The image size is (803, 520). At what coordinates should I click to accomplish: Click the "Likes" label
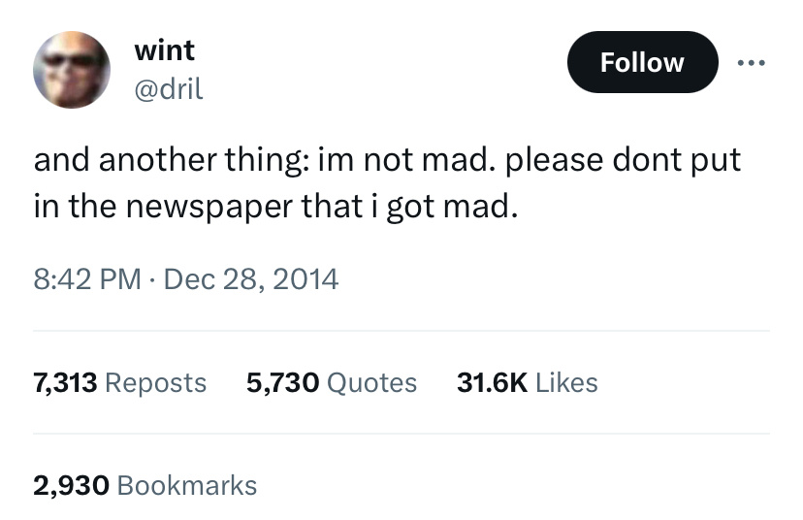(566, 382)
